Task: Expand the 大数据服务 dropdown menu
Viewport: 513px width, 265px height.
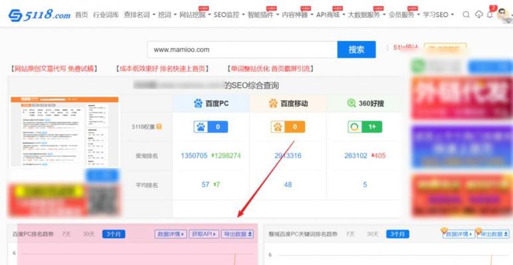Action: pyautogui.click(x=367, y=15)
